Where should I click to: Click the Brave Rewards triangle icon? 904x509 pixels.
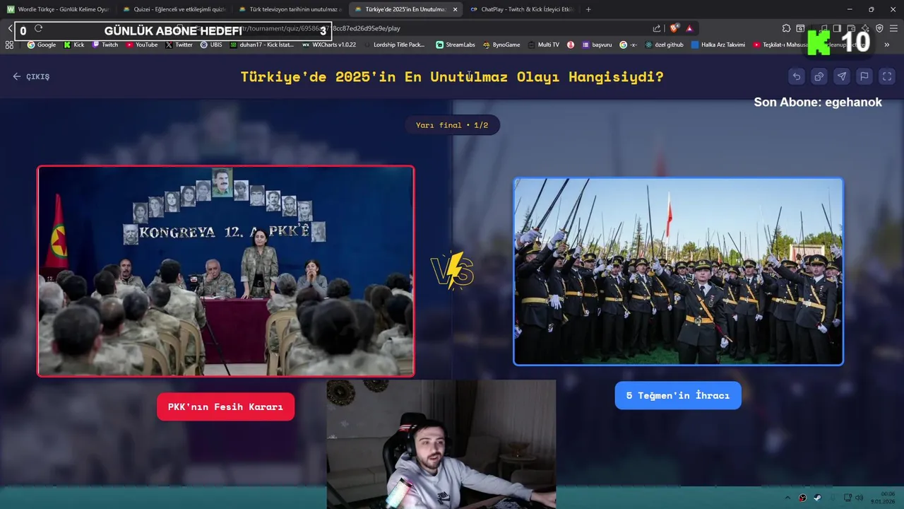[689, 28]
